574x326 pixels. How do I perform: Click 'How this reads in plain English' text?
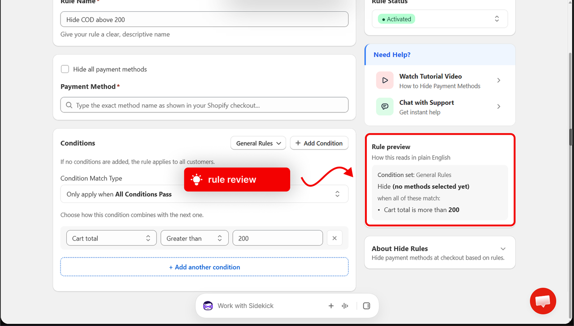411,158
